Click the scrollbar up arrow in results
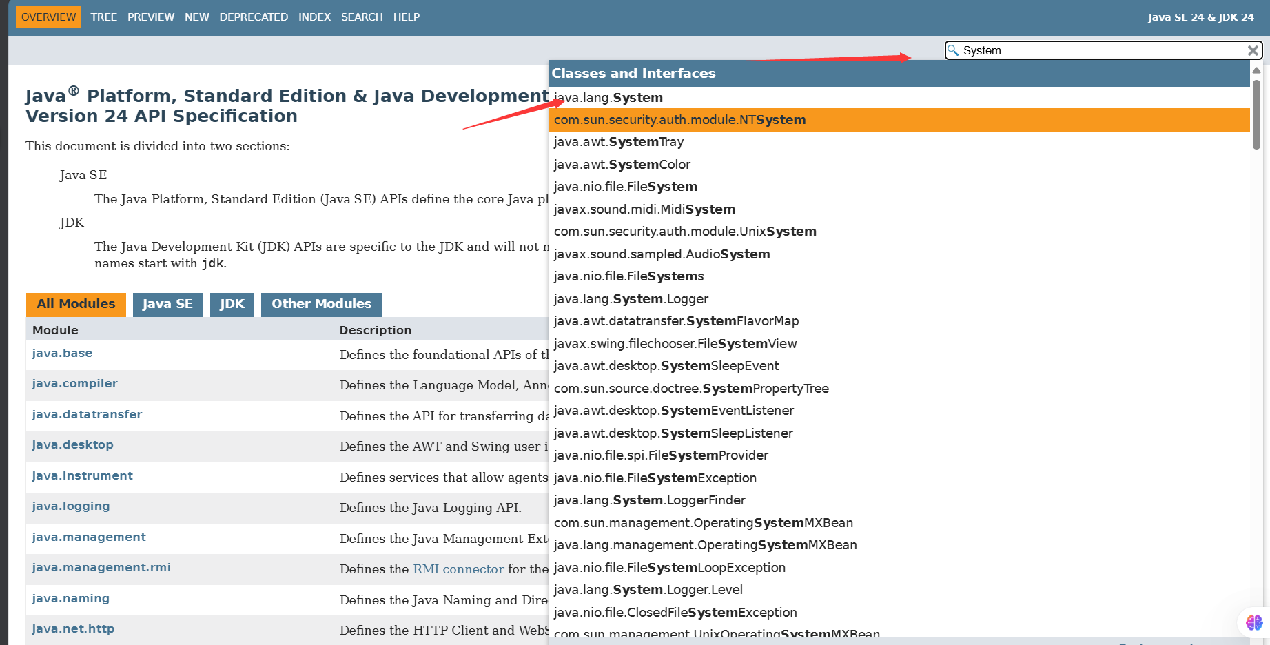Screen dimensions: 1270x645 pos(1256,70)
